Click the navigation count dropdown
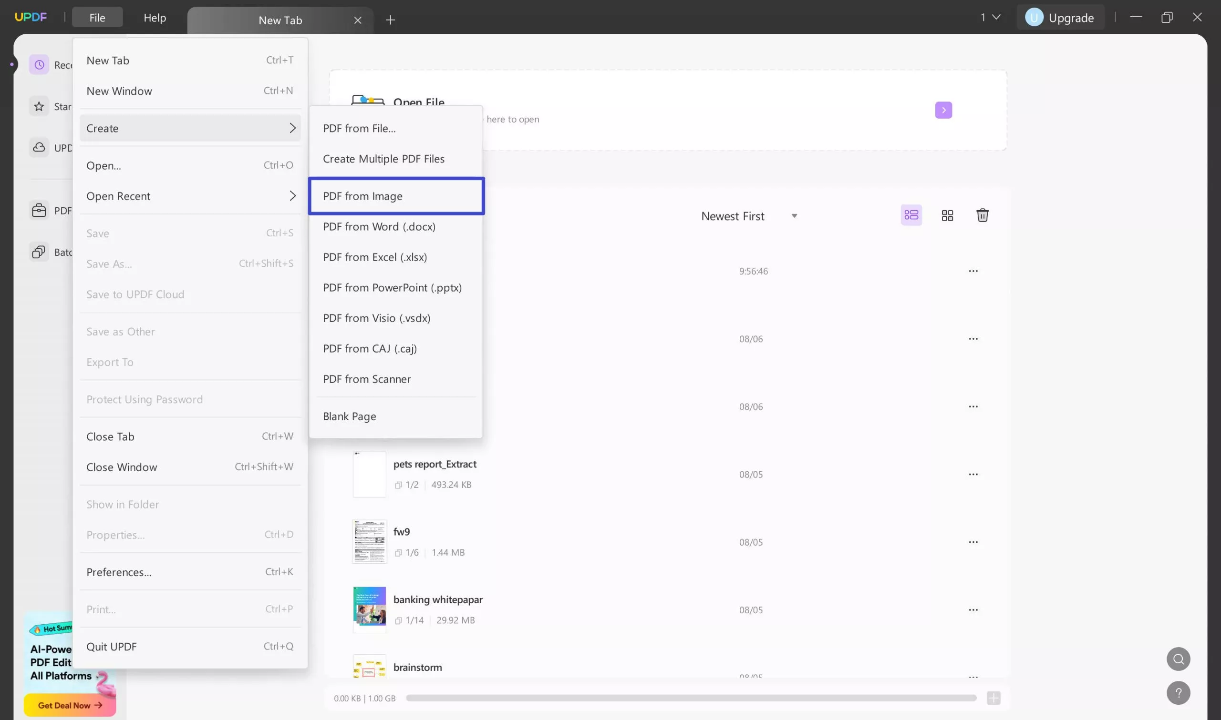1221x720 pixels. [x=990, y=17]
